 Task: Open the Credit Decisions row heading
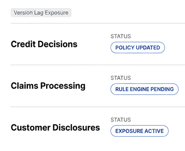pos(44,44)
